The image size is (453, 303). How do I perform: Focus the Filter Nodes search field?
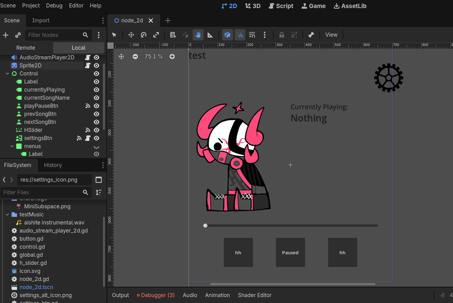pos(59,35)
